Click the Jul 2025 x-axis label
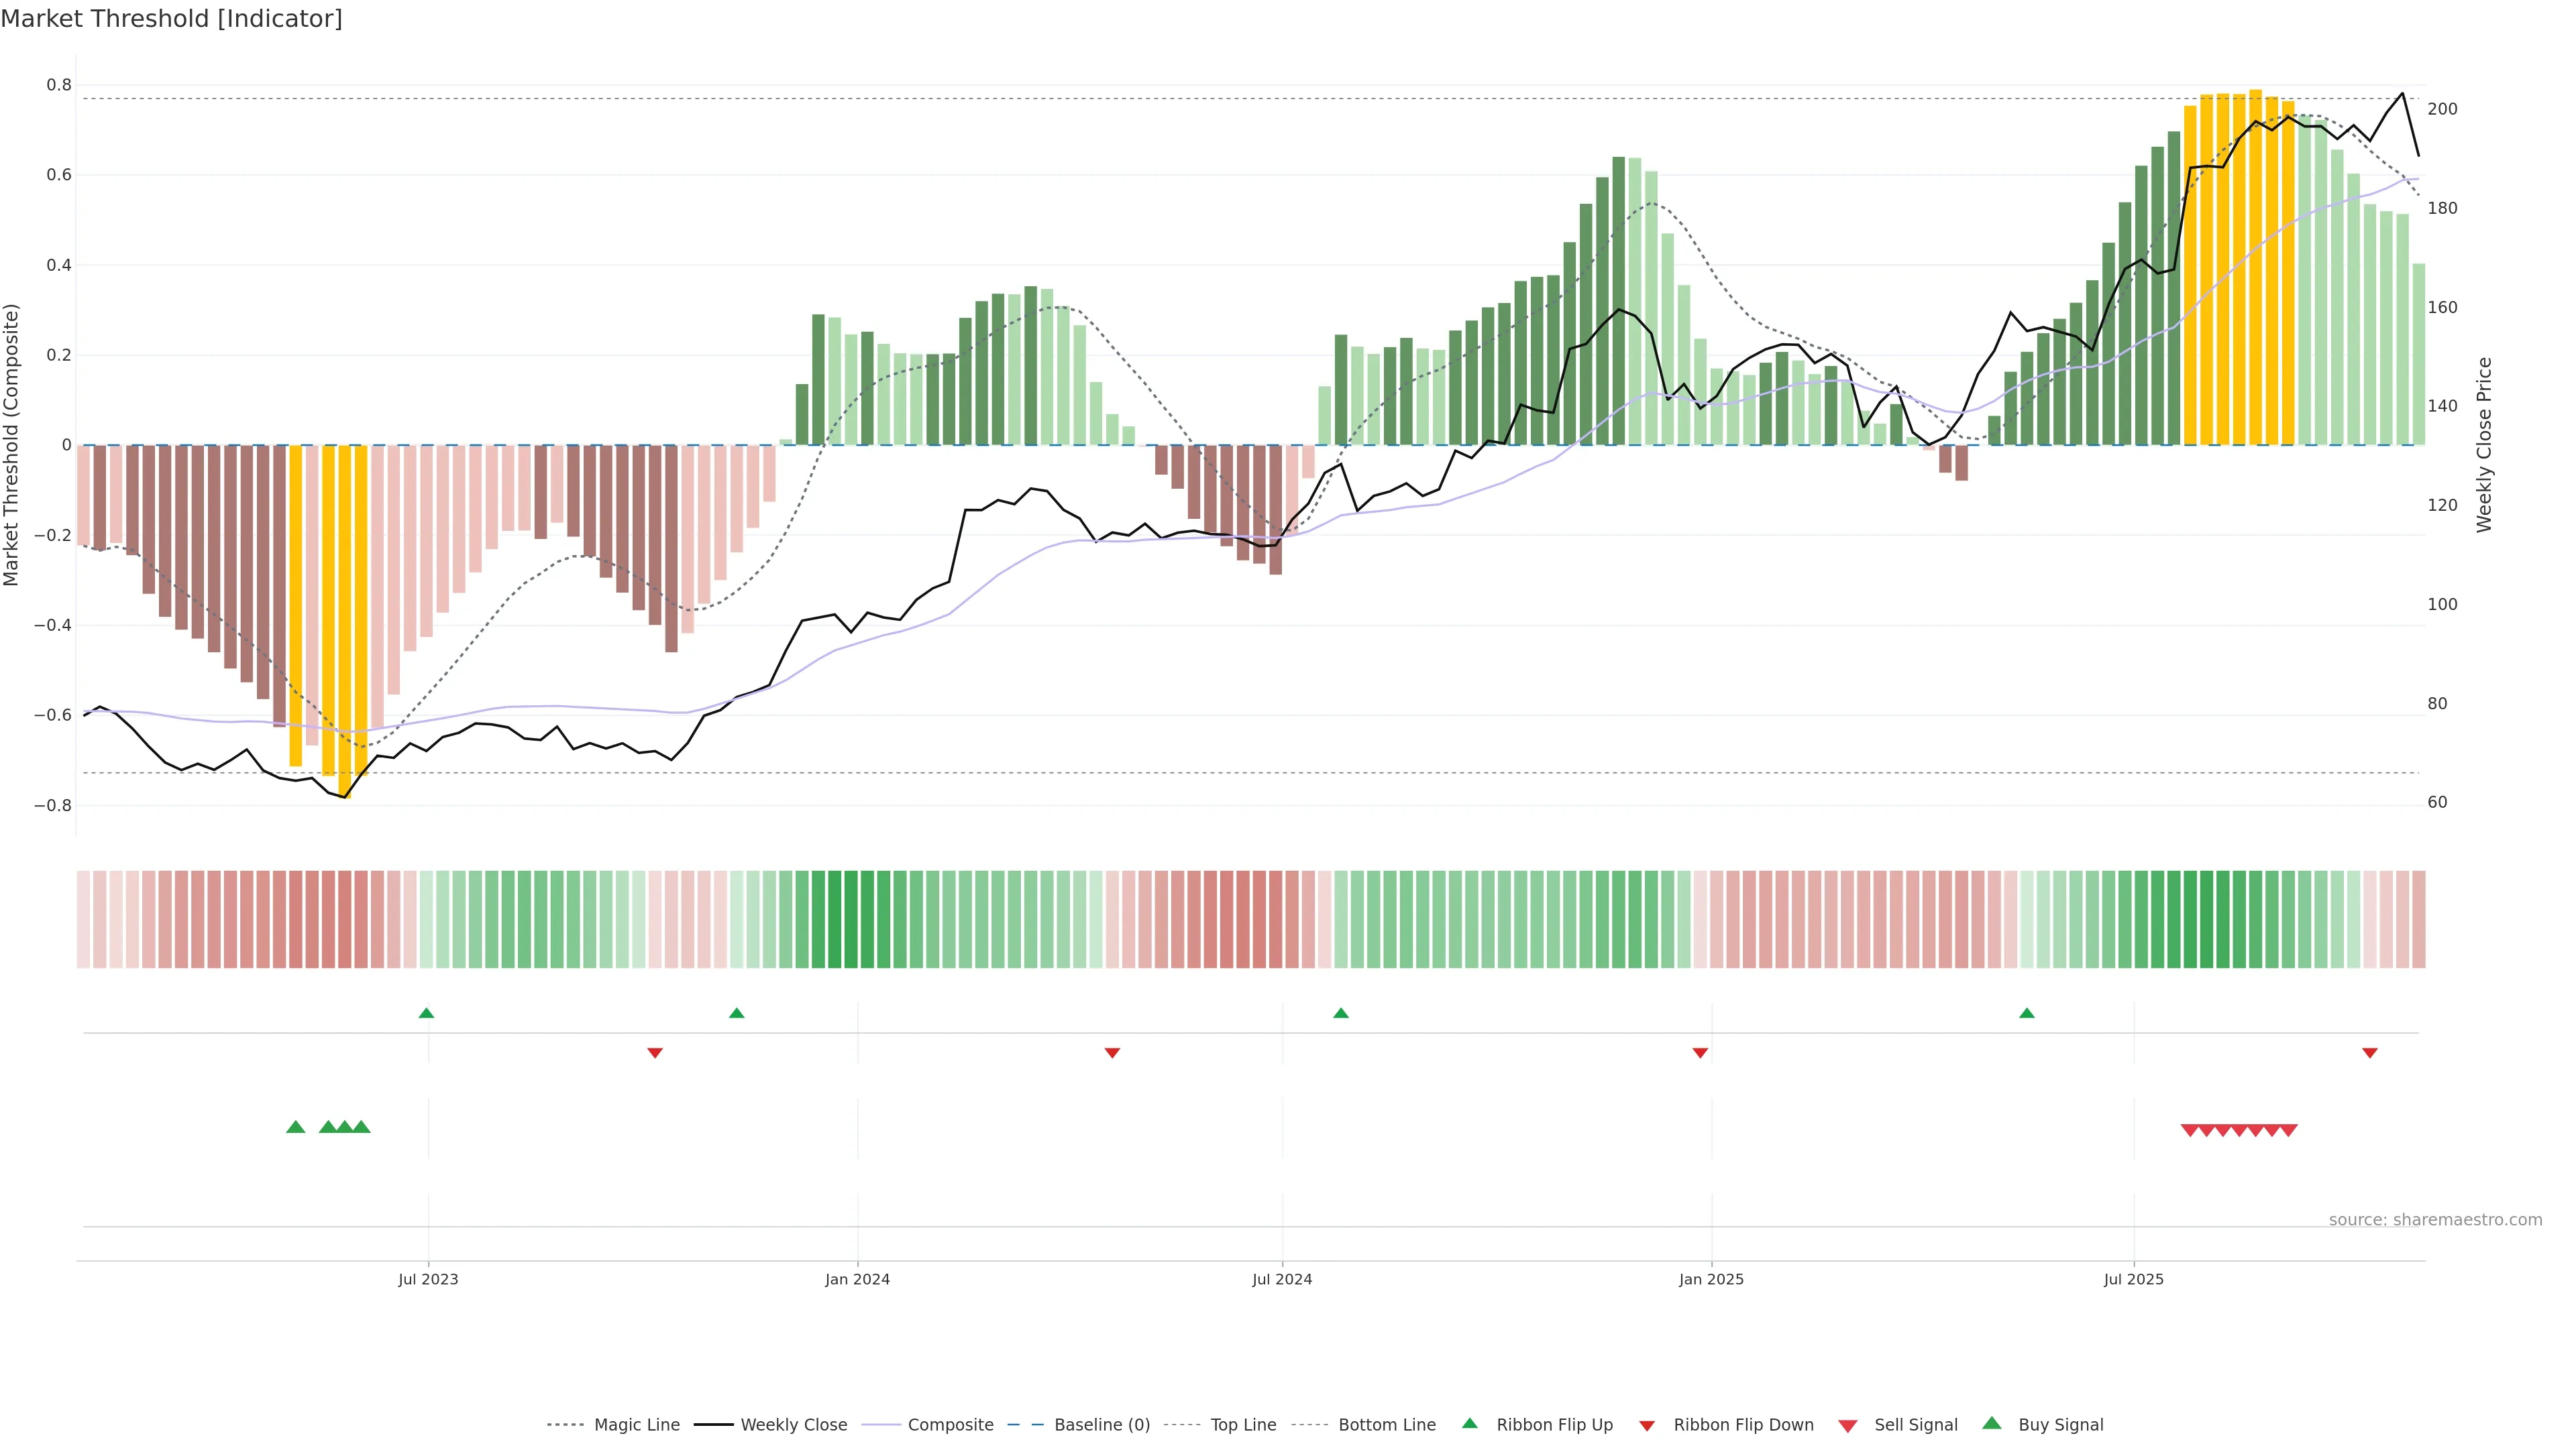Image resolution: width=2576 pixels, height=1448 pixels. click(2133, 1279)
